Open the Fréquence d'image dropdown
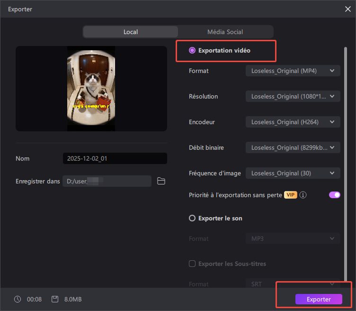The width and height of the screenshot is (356, 311). click(x=293, y=173)
